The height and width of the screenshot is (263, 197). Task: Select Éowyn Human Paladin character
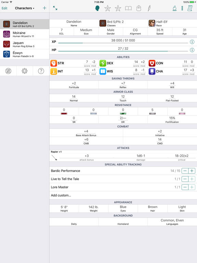click(x=25, y=54)
